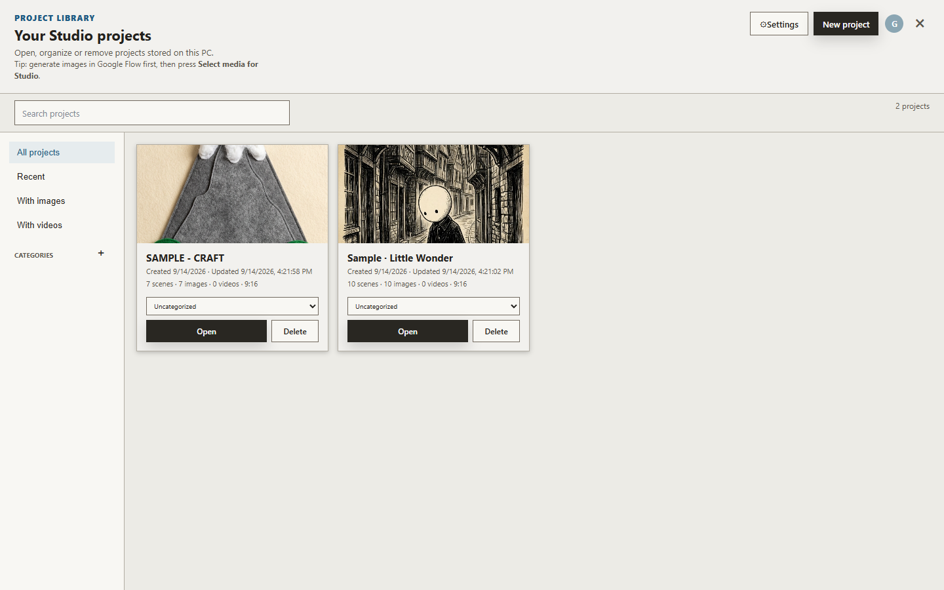Open the SAMPLE - CRAFT project
This screenshot has height=590, width=944.
206,331
